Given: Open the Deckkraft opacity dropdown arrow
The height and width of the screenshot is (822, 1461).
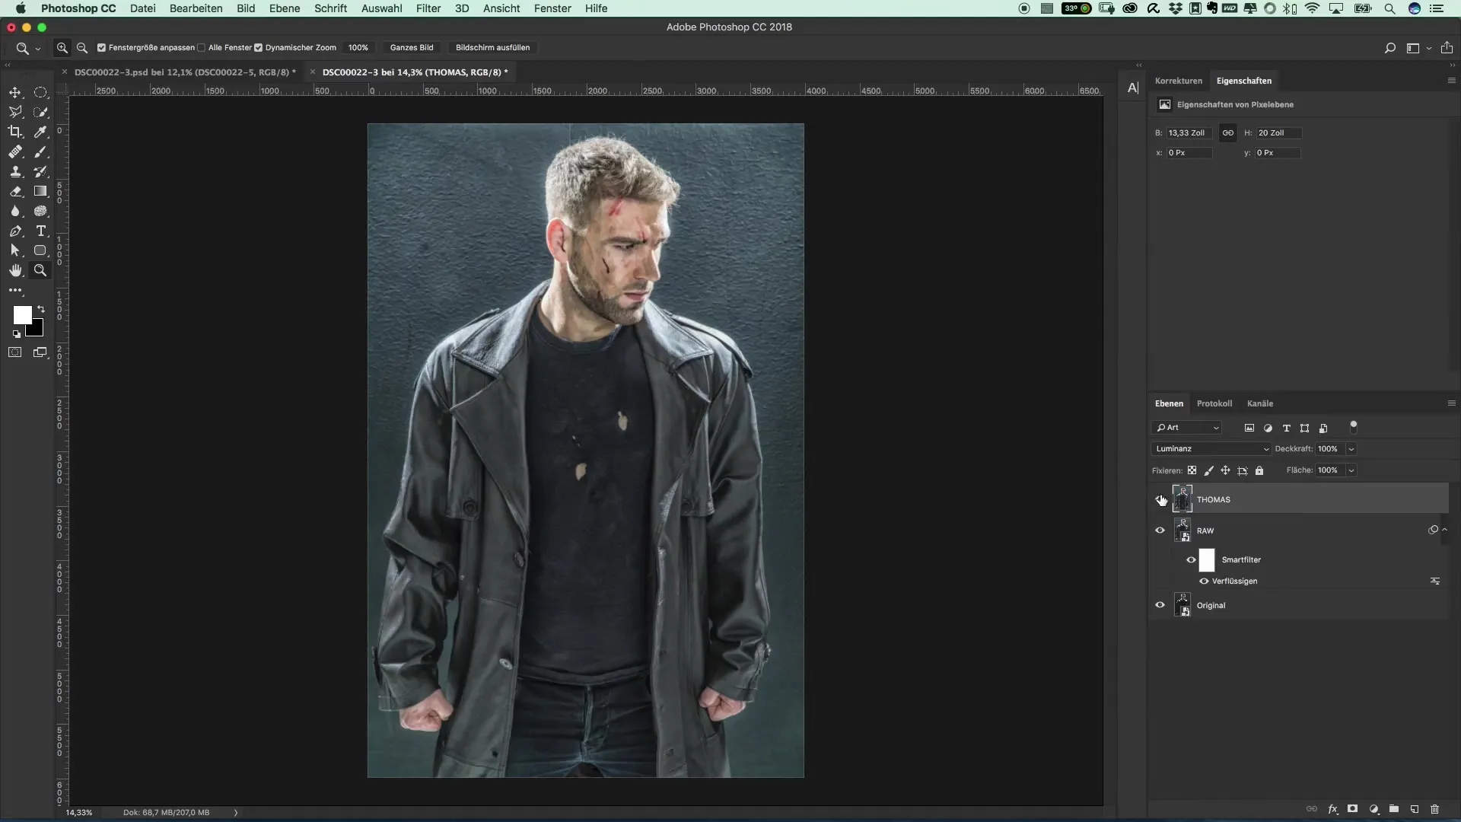Looking at the screenshot, I should (1351, 449).
